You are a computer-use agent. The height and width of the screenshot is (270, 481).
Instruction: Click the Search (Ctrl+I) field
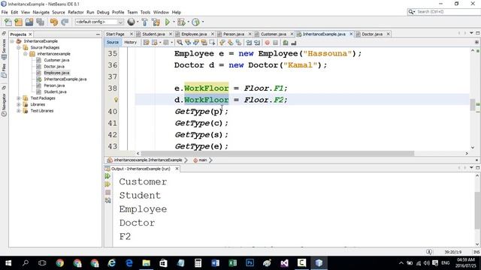(x=445, y=12)
